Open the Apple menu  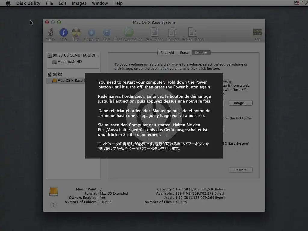[x=8, y=3]
